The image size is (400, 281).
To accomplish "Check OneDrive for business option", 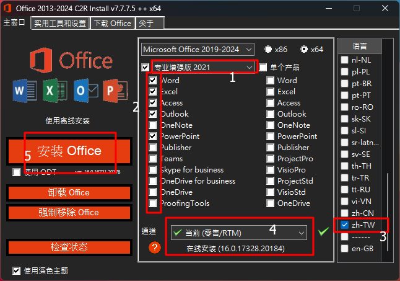I will pyautogui.click(x=153, y=181).
